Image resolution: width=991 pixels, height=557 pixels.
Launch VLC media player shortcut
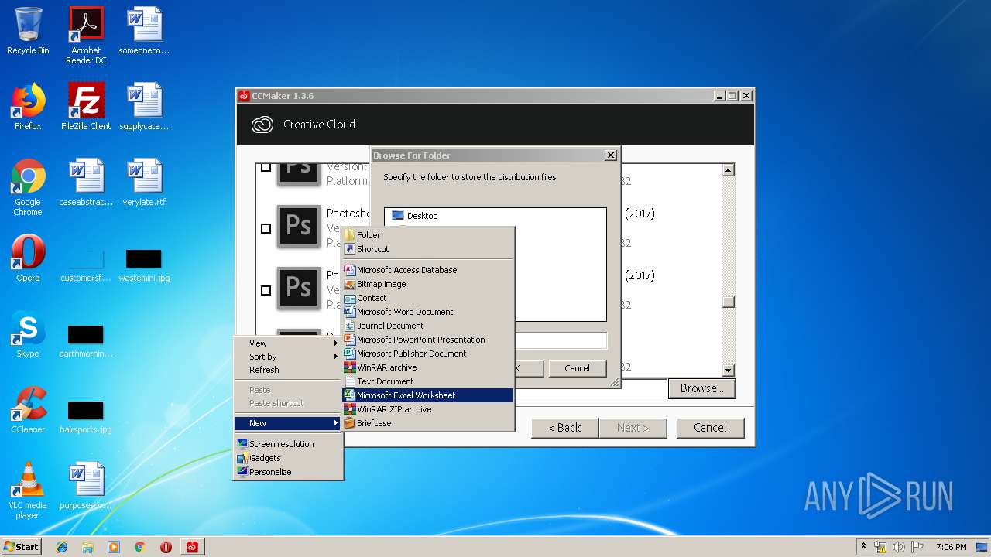pyautogui.click(x=28, y=490)
